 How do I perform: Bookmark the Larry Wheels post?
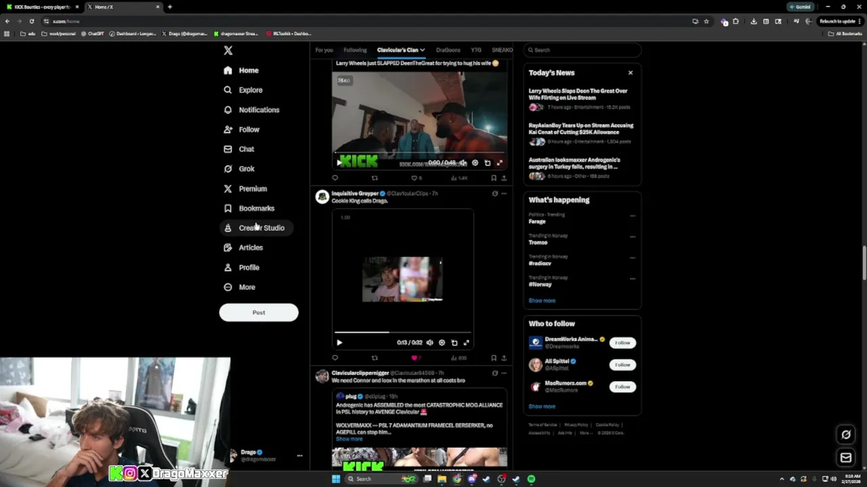click(494, 178)
